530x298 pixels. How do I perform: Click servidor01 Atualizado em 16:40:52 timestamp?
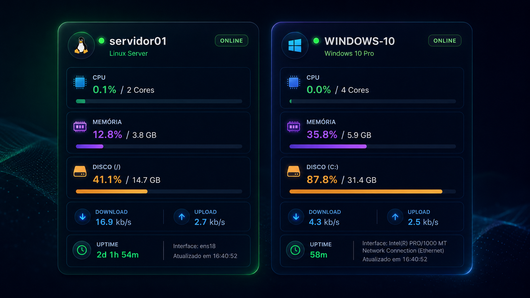pos(205,256)
